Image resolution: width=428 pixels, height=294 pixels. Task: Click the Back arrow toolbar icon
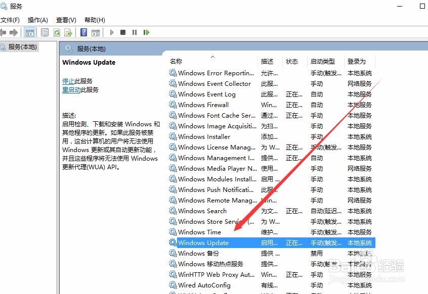coord(3,33)
